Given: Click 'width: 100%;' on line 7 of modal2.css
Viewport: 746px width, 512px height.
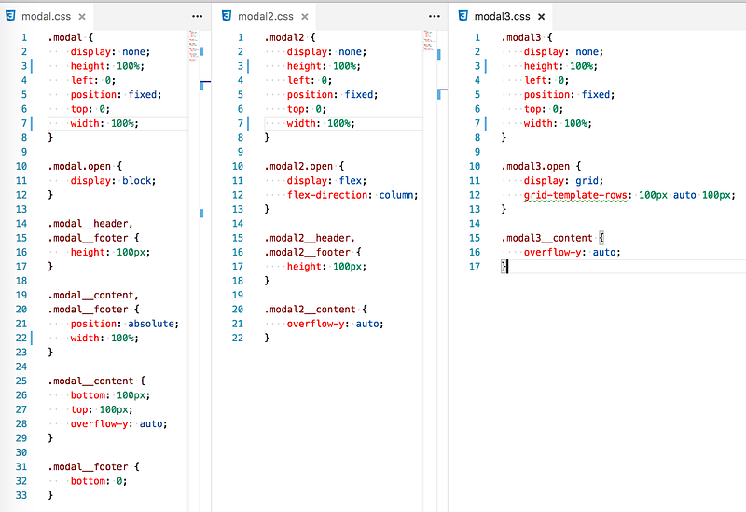Looking at the screenshot, I should [x=321, y=124].
